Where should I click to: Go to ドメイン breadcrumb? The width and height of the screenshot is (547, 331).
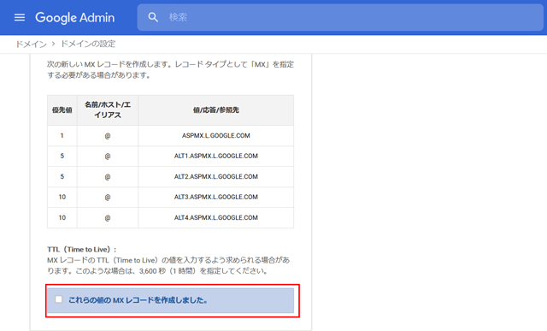31,44
